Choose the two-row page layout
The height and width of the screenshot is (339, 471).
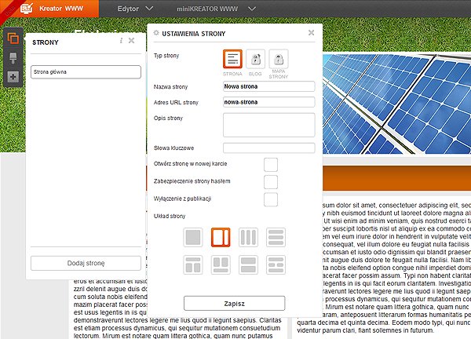pyautogui.click(x=248, y=264)
